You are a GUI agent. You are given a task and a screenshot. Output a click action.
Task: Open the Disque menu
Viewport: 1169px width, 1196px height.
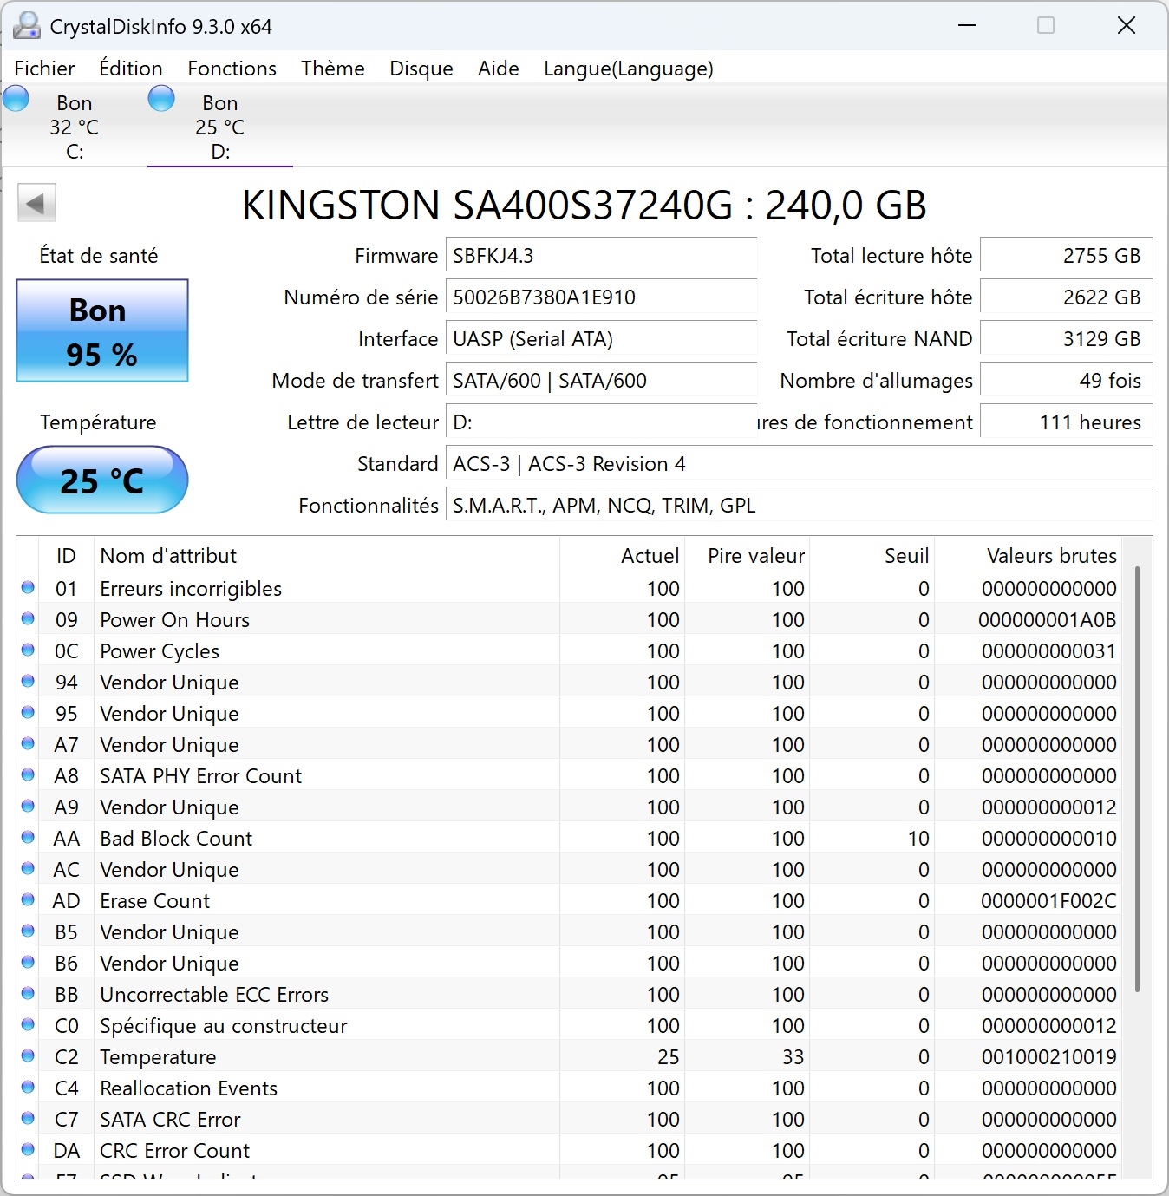click(x=421, y=69)
